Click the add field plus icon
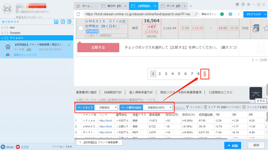The height and width of the screenshot is (150, 268). [x=244, y=107]
